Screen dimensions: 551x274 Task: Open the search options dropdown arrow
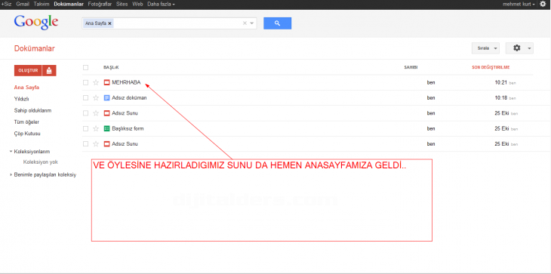click(252, 23)
